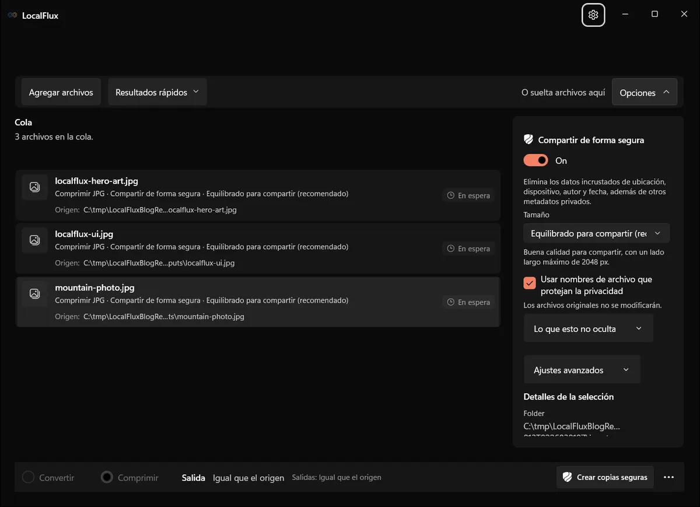Click image icon for localflux-ui.jpg

(x=34, y=240)
